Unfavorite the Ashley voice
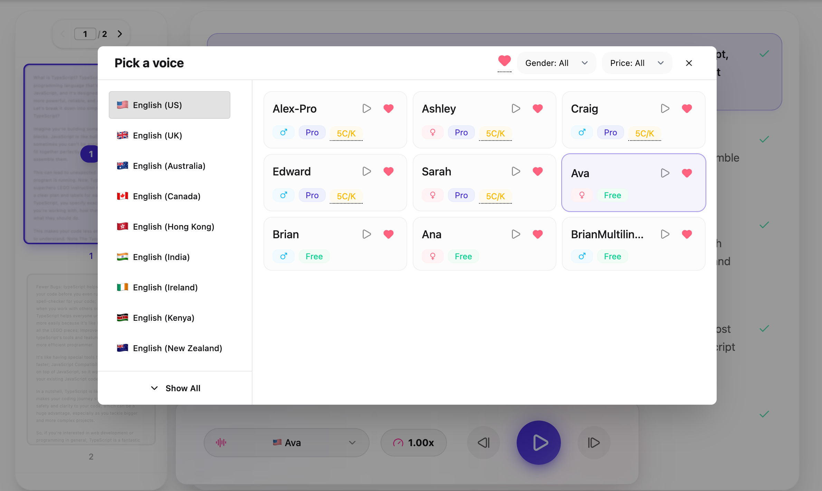The width and height of the screenshot is (822, 491). click(537, 108)
